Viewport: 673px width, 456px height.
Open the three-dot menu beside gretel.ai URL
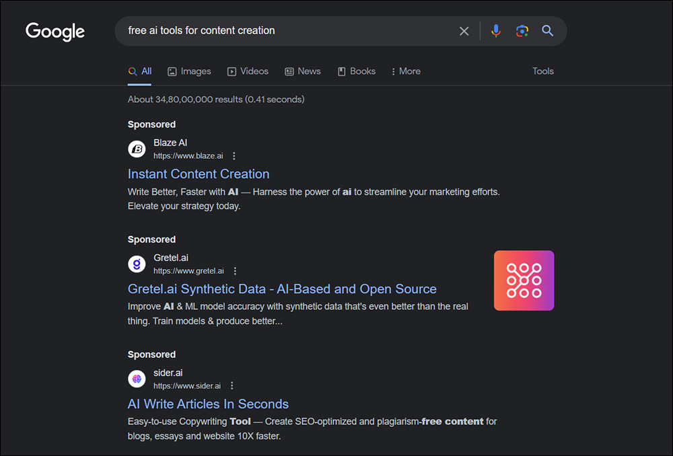pos(235,271)
